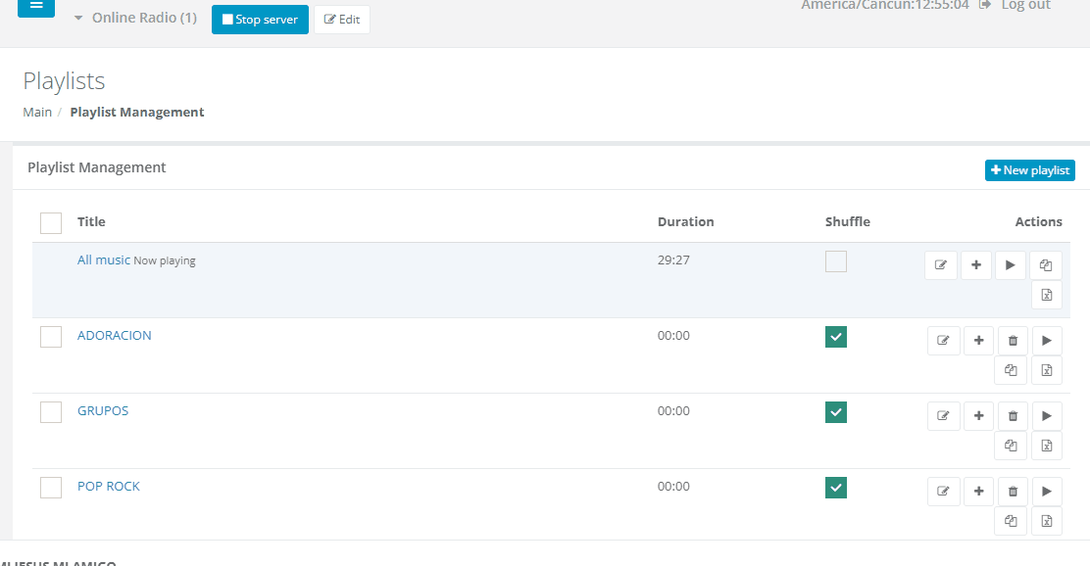Click the 29:27 duration value
1090x566 pixels.
click(x=673, y=260)
